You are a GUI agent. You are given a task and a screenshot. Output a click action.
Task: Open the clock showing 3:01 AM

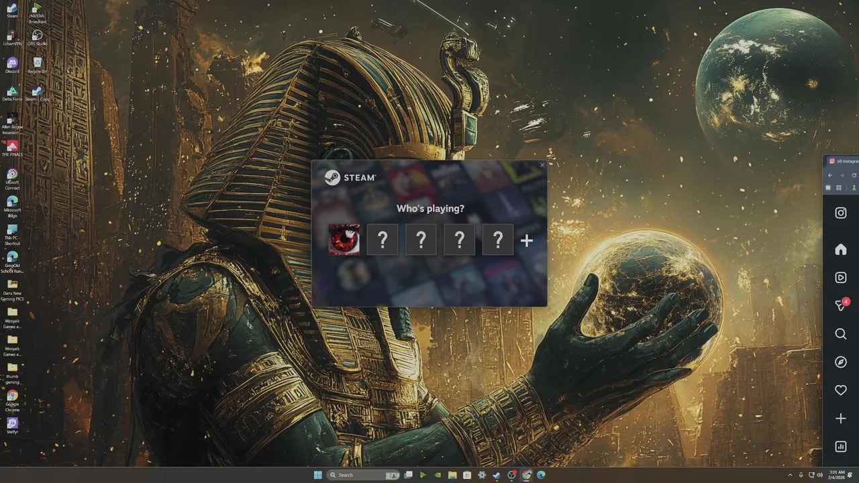(x=836, y=475)
